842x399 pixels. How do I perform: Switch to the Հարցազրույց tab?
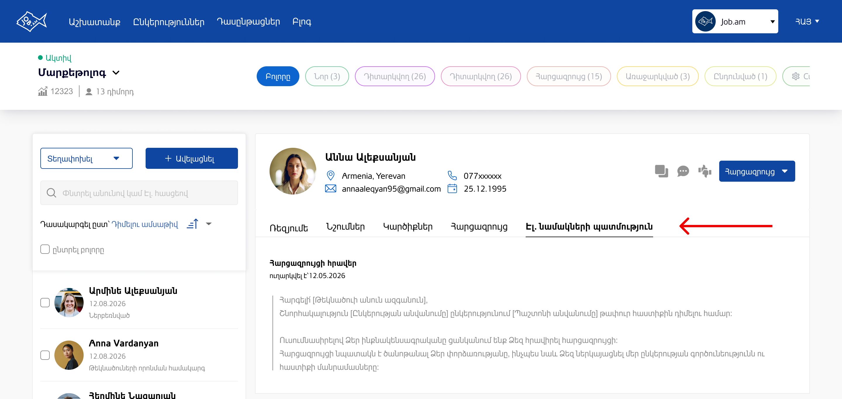tap(479, 227)
